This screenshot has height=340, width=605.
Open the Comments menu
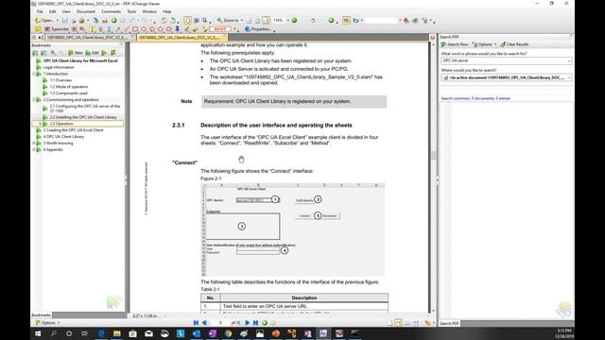point(112,11)
